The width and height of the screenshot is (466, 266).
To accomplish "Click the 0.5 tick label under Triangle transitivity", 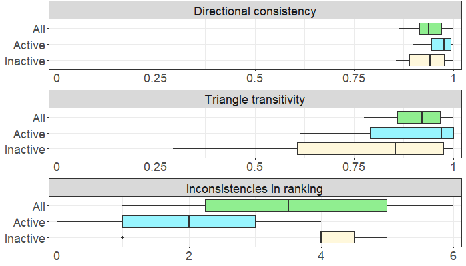I will click(x=255, y=166).
